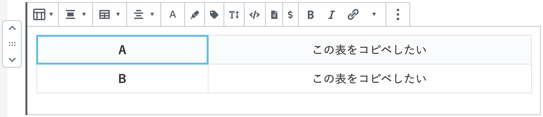Open the text color A icon
This screenshot has width=543, height=117.
pyautogui.click(x=173, y=14)
